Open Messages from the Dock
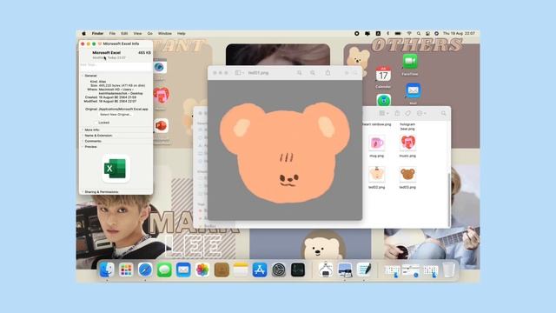Screen dimensions: 556x313 (164, 270)
